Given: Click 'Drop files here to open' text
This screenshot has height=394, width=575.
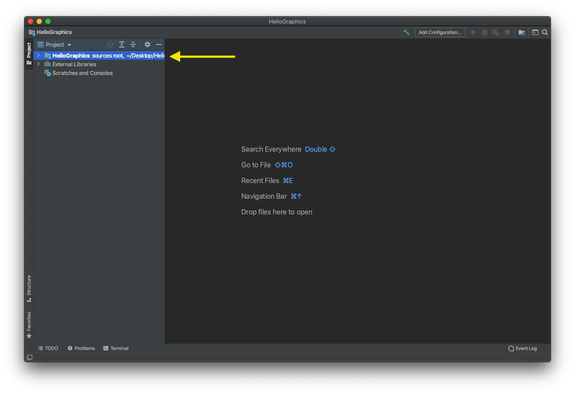Looking at the screenshot, I should [277, 212].
